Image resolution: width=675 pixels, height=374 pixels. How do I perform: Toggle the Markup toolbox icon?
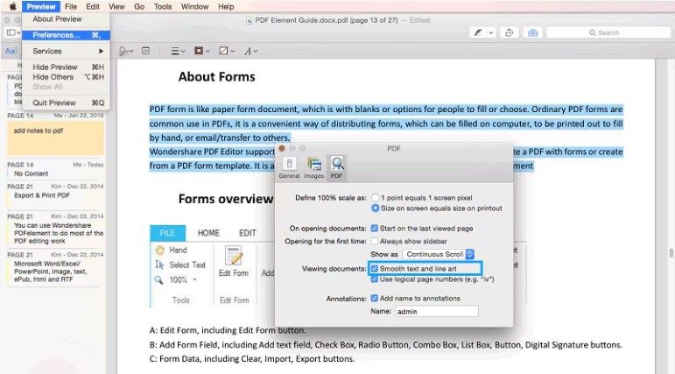pos(532,32)
